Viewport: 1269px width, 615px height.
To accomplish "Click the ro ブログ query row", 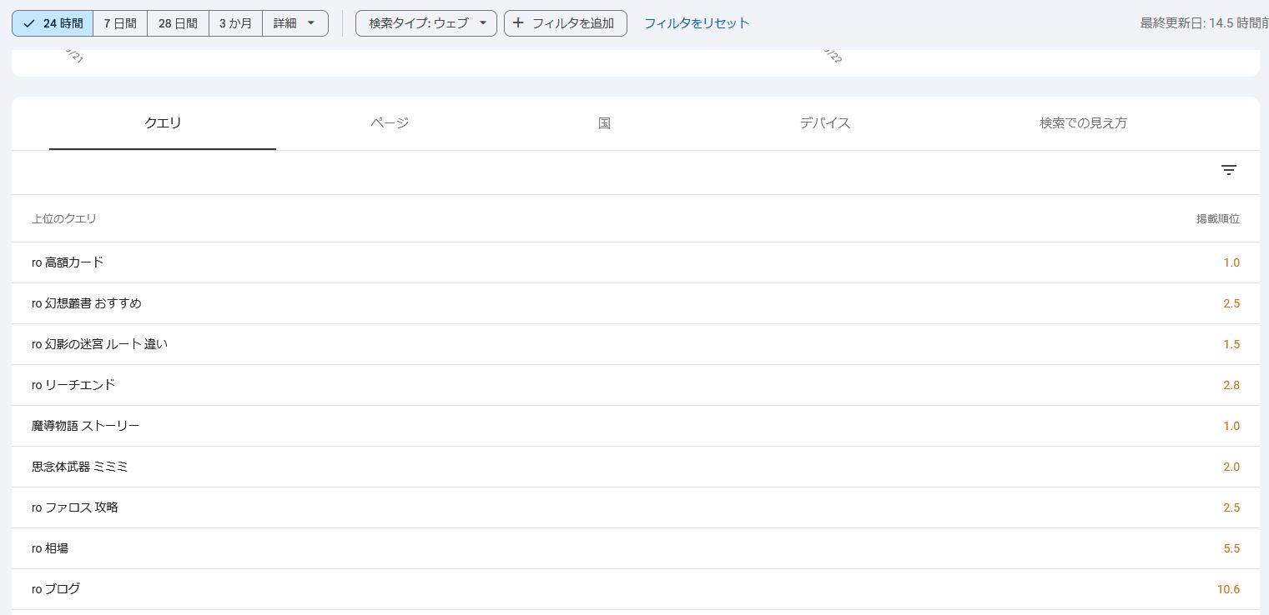I will click(x=56, y=589).
